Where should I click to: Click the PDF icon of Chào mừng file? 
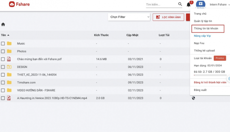(x=9, y=59)
